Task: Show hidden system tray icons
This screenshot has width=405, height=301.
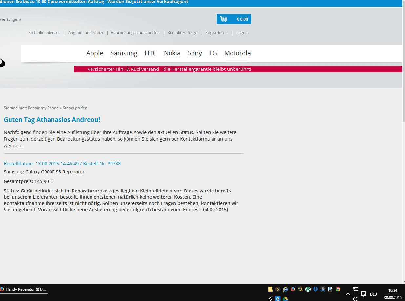Action: (x=348, y=294)
